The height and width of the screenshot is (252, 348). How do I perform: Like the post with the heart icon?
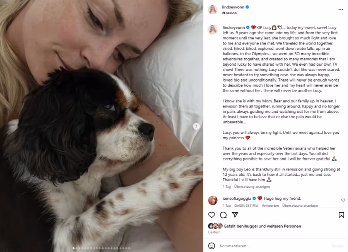[x=212, y=215]
